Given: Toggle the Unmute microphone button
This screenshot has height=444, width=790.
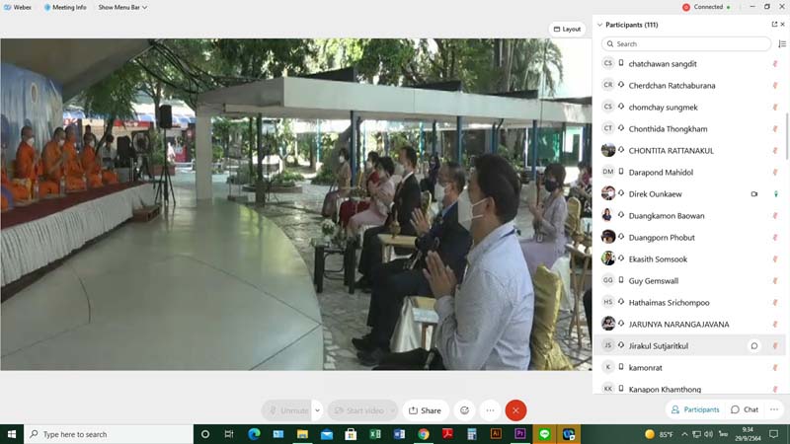Looking at the screenshot, I should pos(287,410).
